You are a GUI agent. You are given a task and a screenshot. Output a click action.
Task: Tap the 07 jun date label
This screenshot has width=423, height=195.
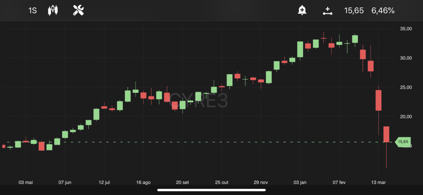(65, 182)
